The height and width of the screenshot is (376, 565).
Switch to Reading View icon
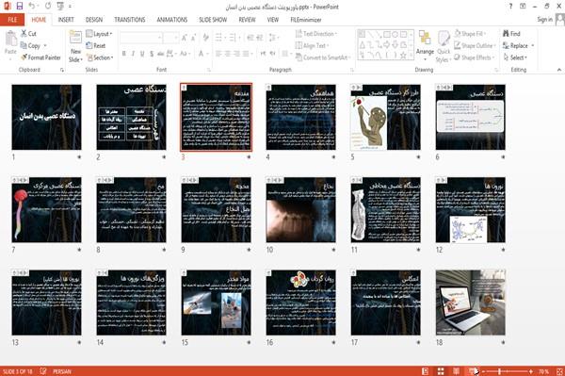click(456, 371)
